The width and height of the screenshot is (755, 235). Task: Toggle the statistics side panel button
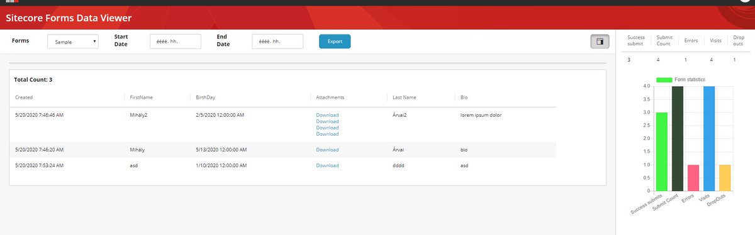(600, 41)
